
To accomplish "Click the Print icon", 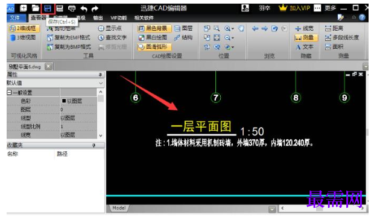I will 72,8.
